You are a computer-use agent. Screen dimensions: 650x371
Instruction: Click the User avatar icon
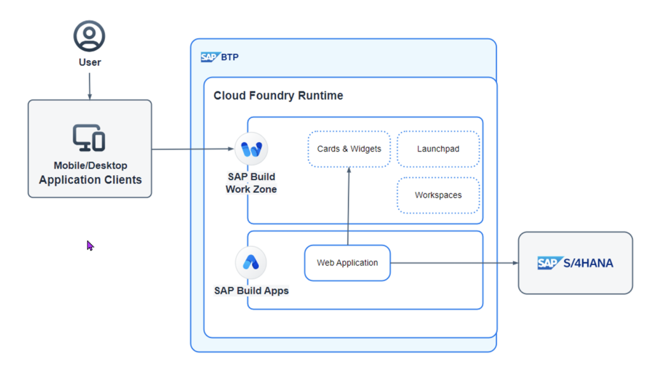tap(90, 36)
